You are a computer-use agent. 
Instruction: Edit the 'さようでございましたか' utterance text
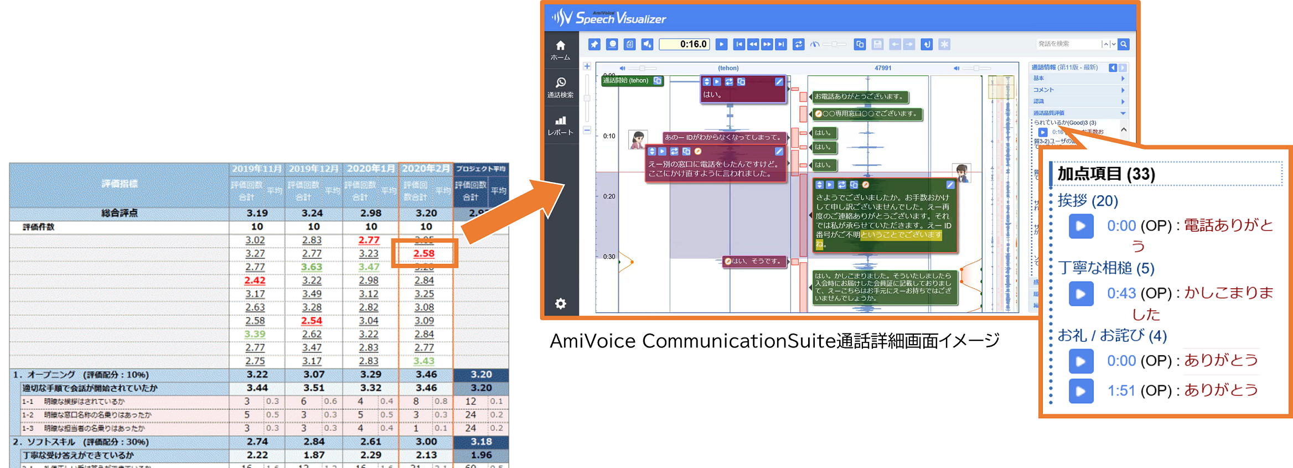tap(950, 185)
